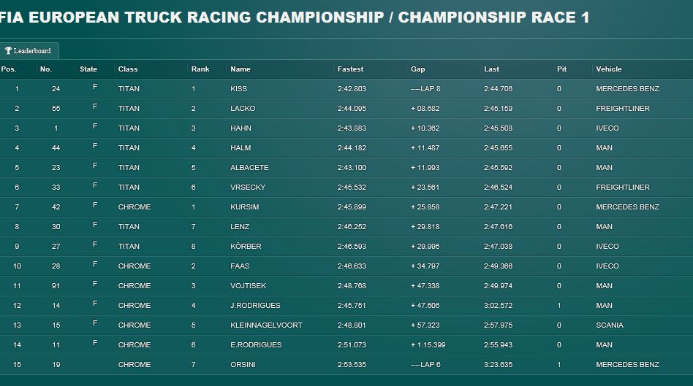693x386 pixels.
Task: Click the SCANIA vehicle cell
Action: pyautogui.click(x=610, y=325)
